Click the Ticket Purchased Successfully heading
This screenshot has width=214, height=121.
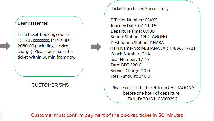pos(140,9)
